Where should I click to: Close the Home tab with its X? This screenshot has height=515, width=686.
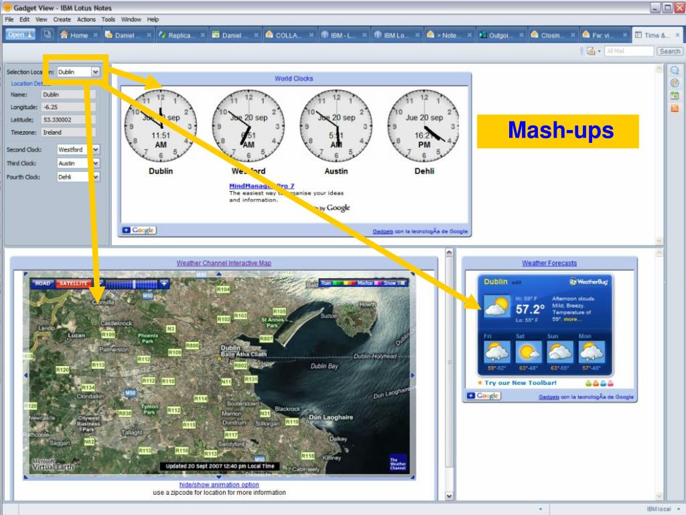tap(95, 35)
